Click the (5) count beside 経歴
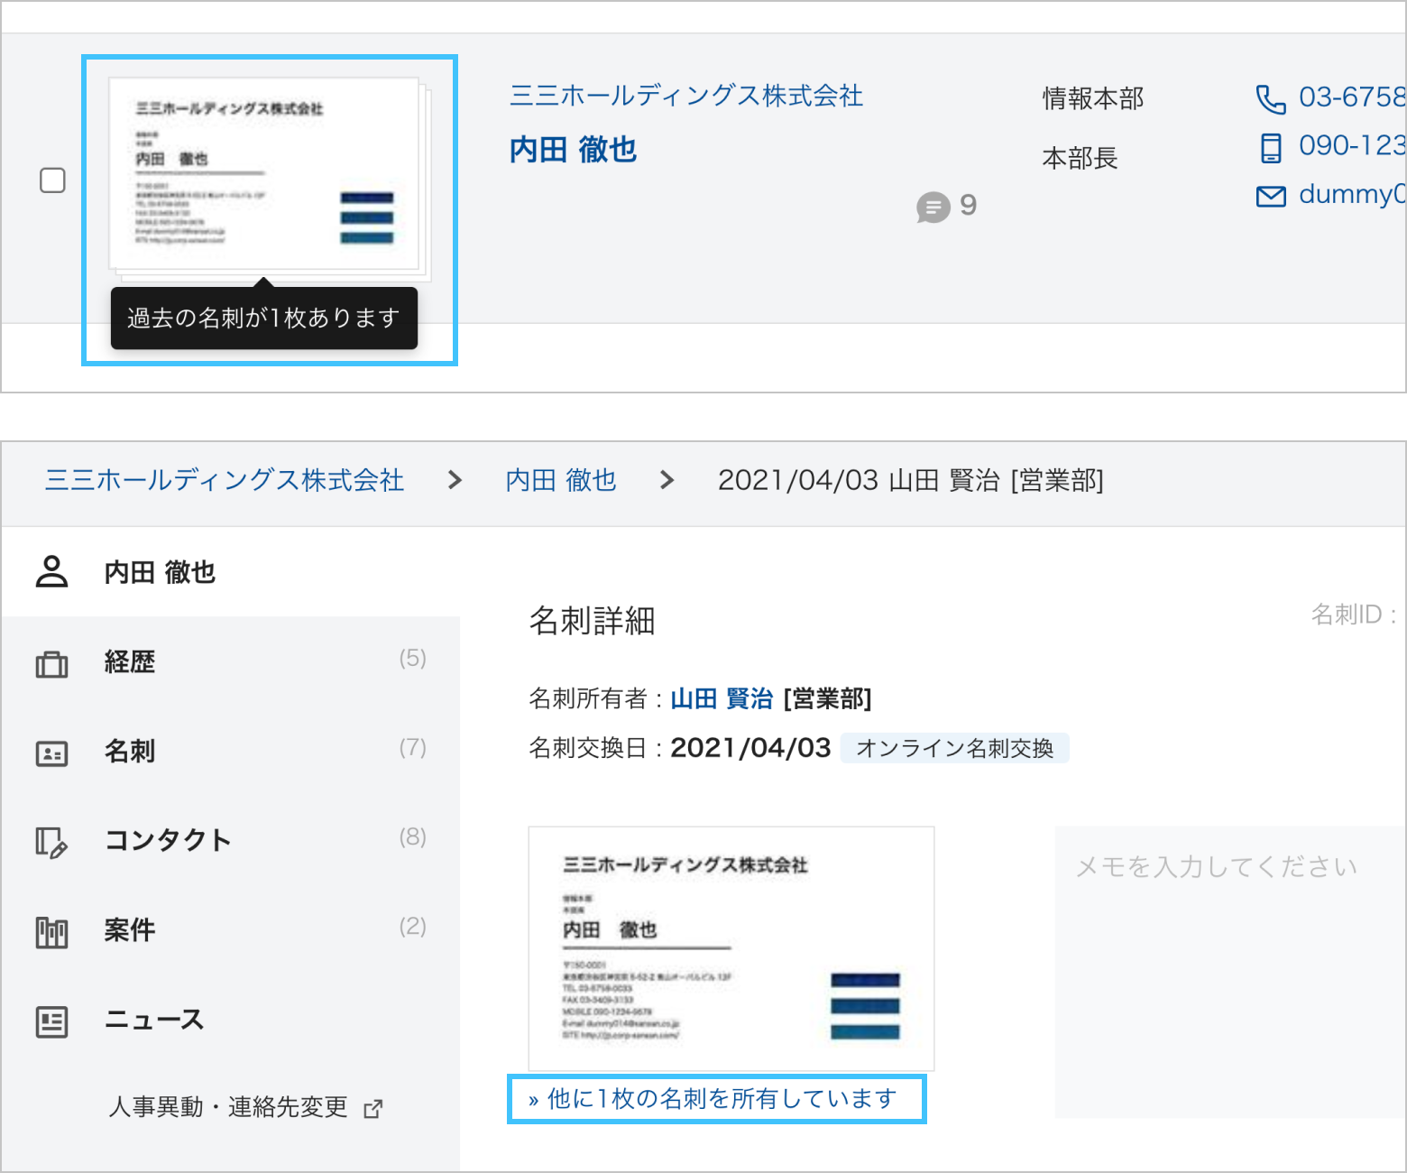Screen dimensions: 1407x1173 (412, 658)
